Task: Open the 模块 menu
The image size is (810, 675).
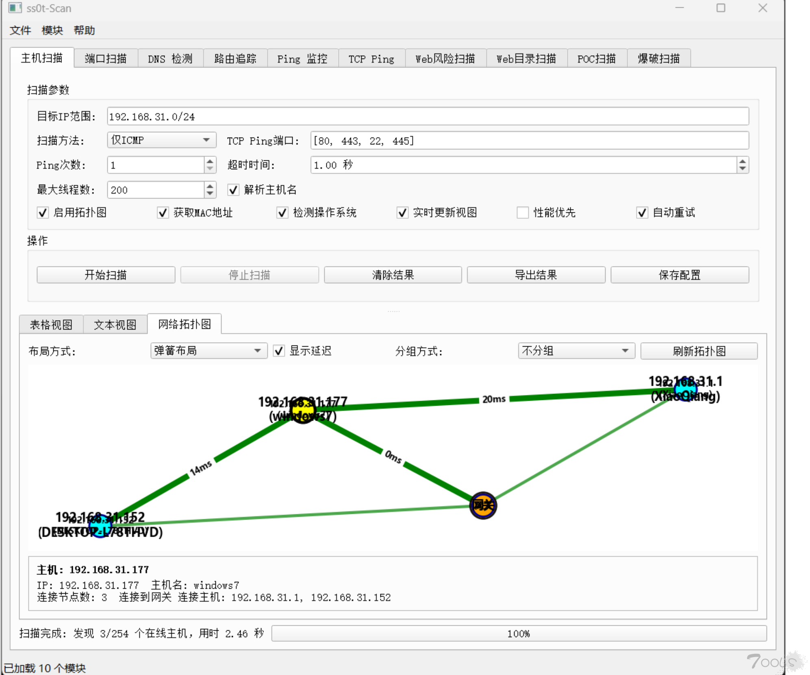Action: 52,30
